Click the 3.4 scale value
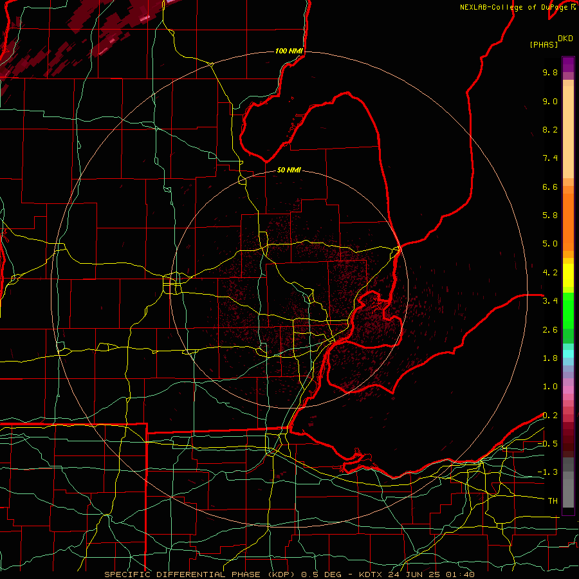The image size is (579, 579). (x=550, y=301)
